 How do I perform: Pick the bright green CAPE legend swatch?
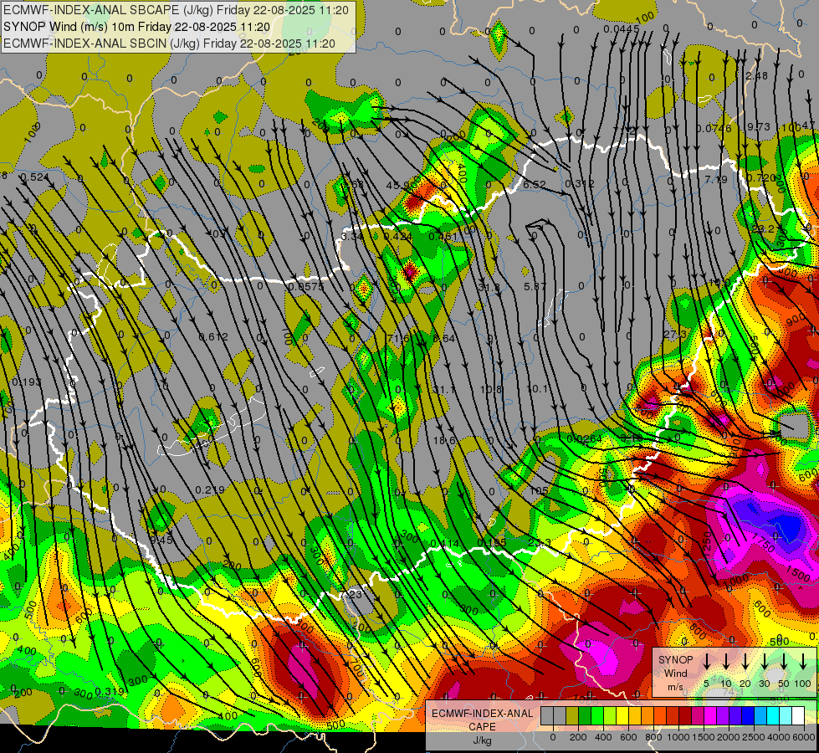pos(597,715)
